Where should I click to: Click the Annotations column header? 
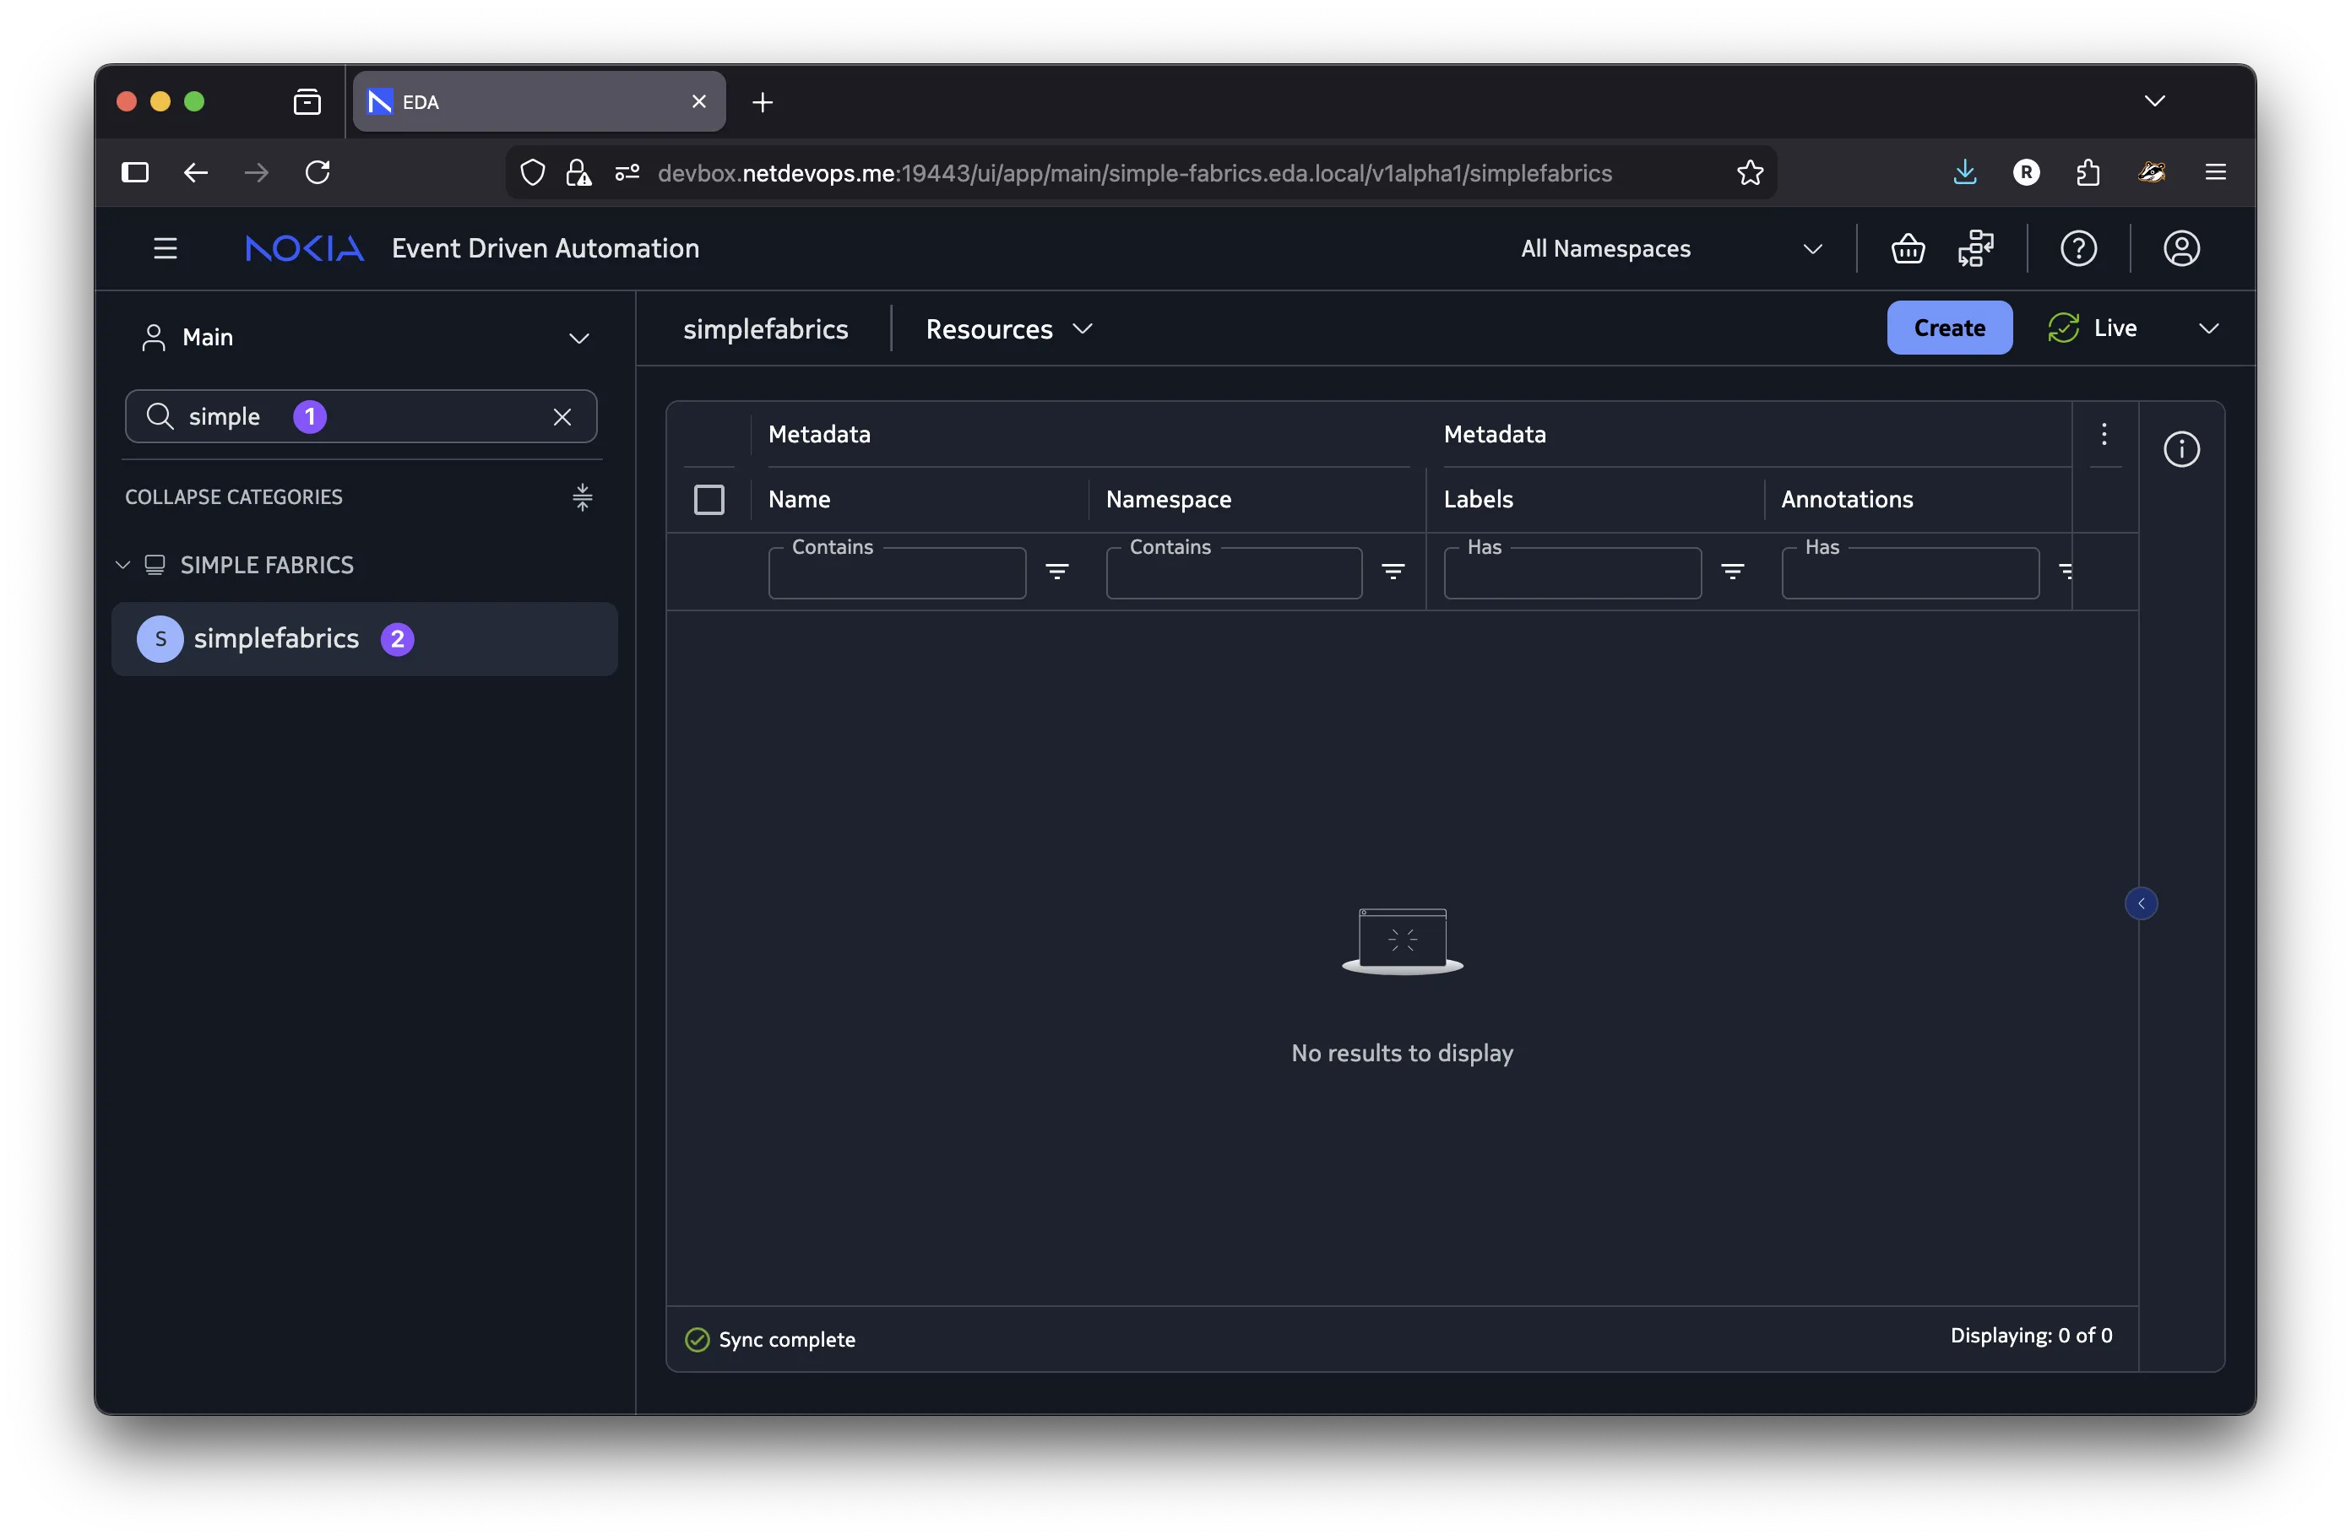tap(1846, 500)
